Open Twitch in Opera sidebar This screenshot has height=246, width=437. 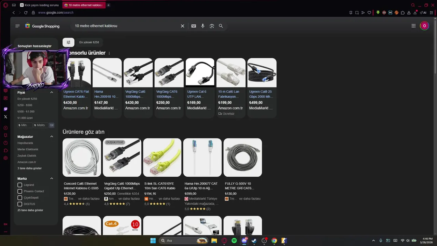click(5, 109)
